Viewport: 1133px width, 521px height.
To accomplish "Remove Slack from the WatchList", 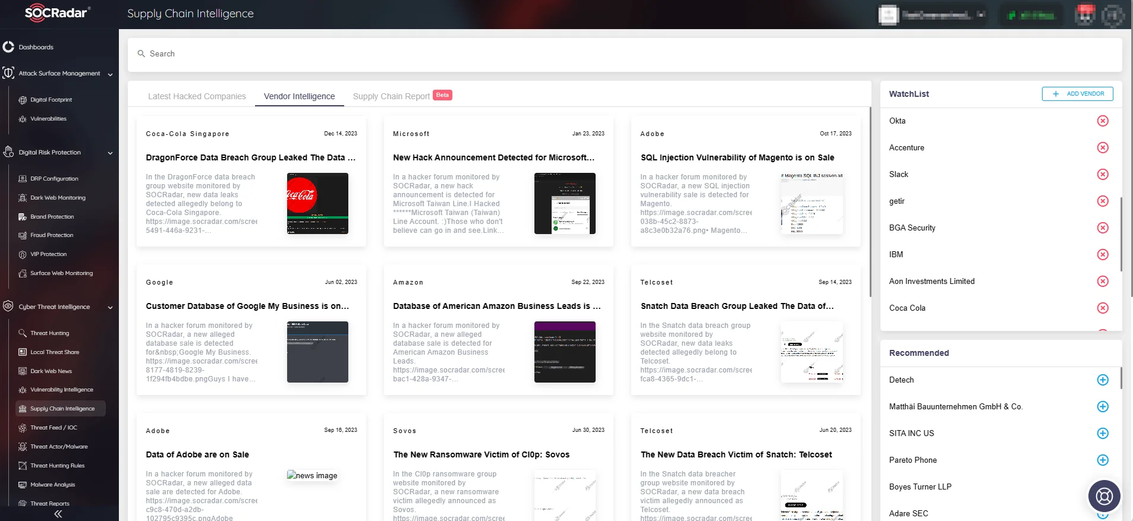I will (x=1103, y=175).
